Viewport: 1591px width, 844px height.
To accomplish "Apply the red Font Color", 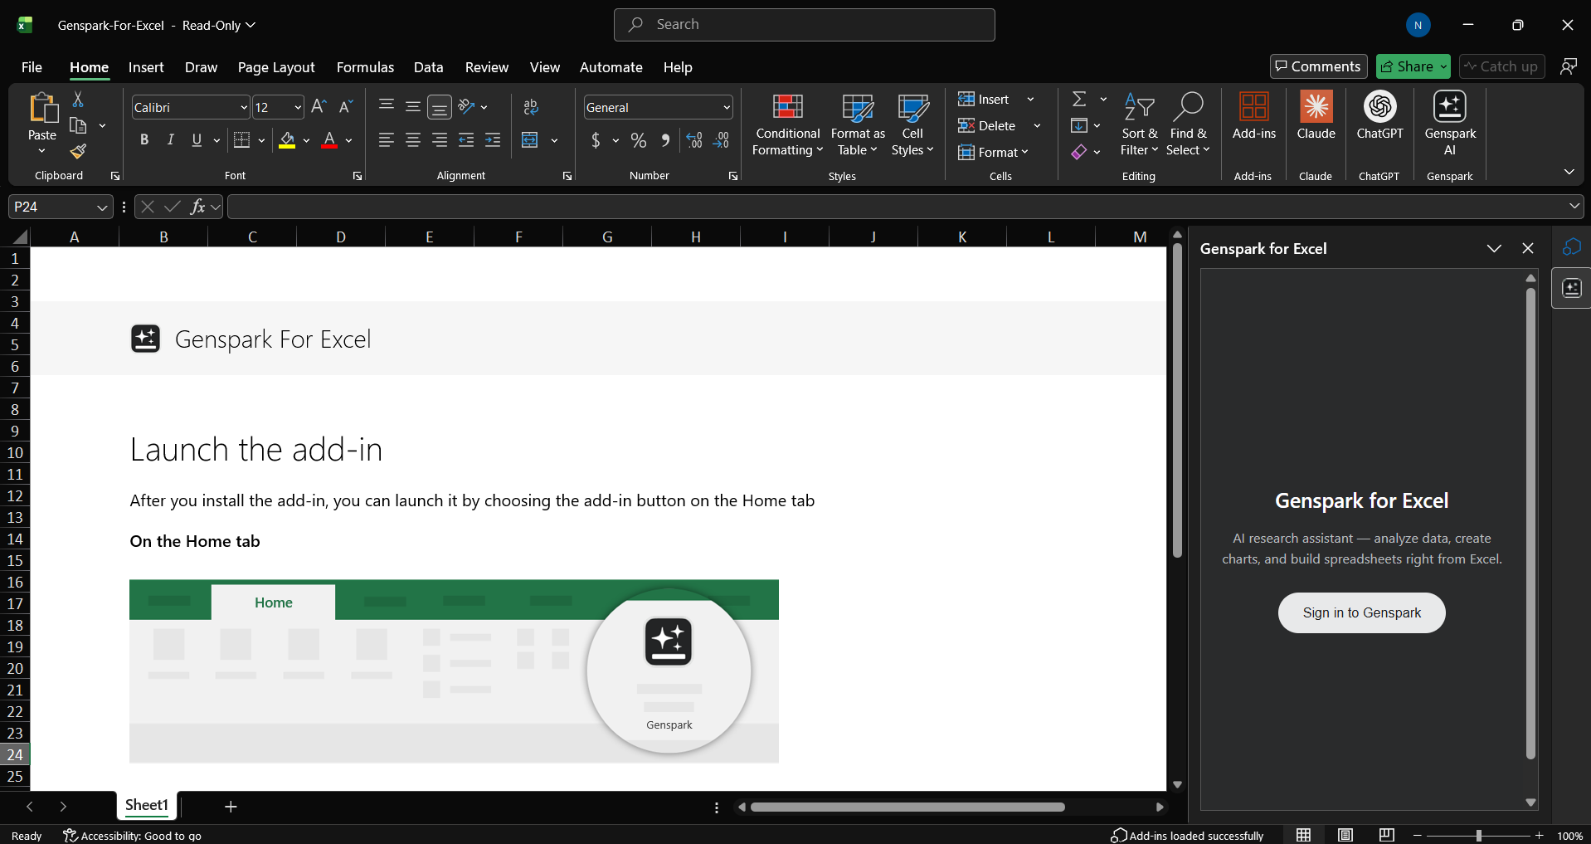I will (x=329, y=140).
